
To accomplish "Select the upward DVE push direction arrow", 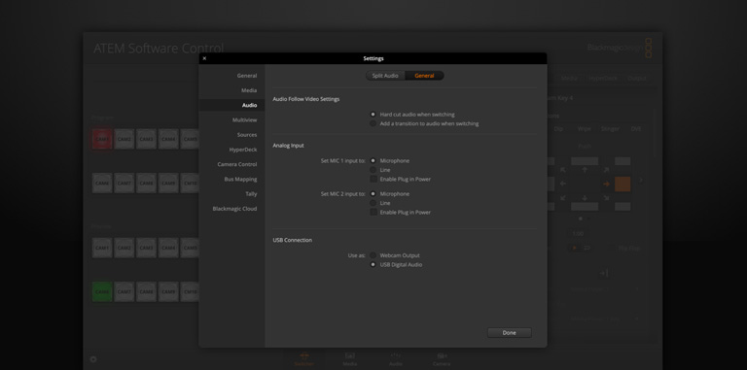I will [x=585, y=170].
